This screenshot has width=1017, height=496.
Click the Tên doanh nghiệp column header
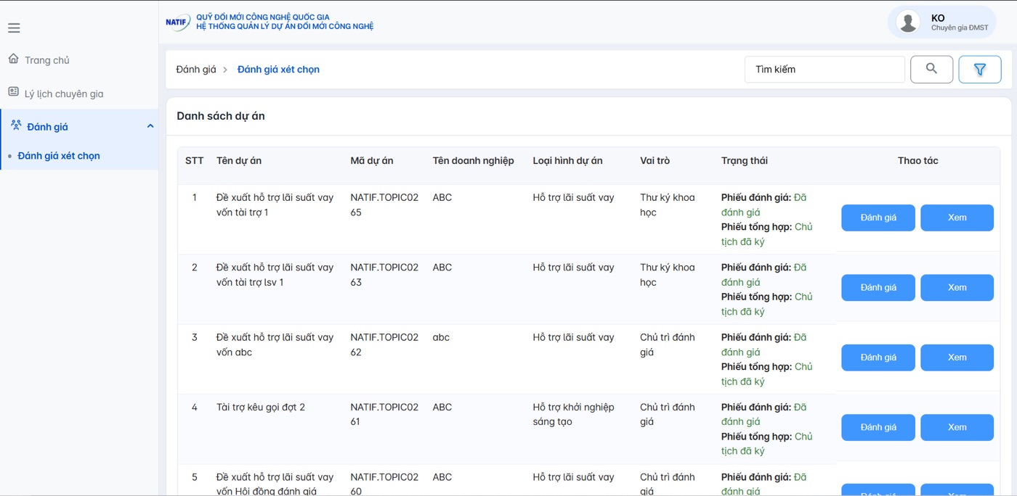click(x=473, y=161)
